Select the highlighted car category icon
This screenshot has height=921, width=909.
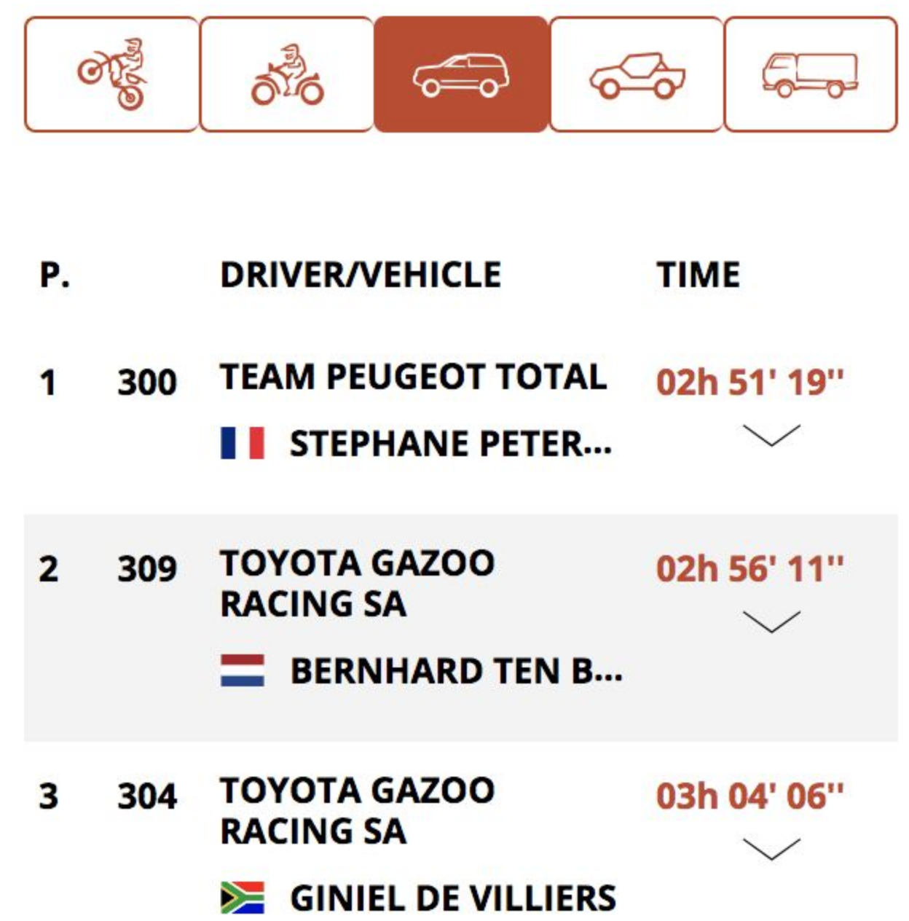tap(461, 74)
